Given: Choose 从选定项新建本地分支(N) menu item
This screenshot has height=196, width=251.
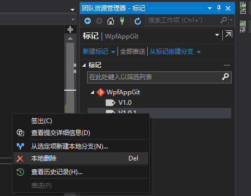Looking at the screenshot, I should [81, 146].
